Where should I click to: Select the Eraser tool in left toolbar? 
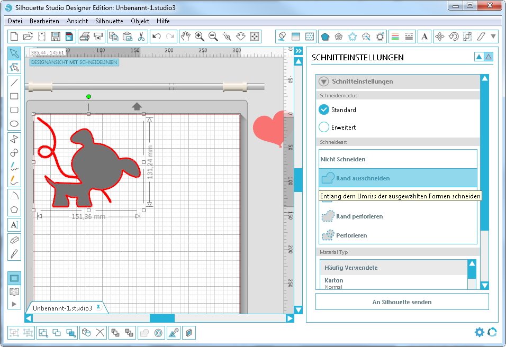14,240
